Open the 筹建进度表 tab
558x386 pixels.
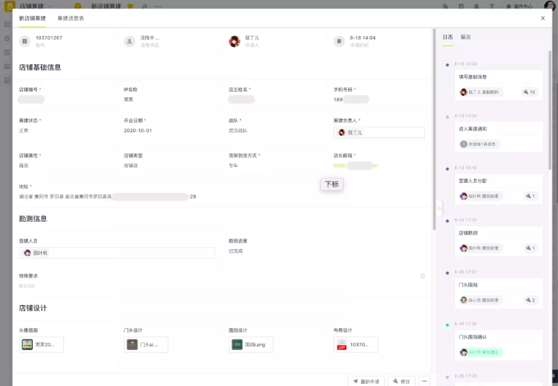70,18
